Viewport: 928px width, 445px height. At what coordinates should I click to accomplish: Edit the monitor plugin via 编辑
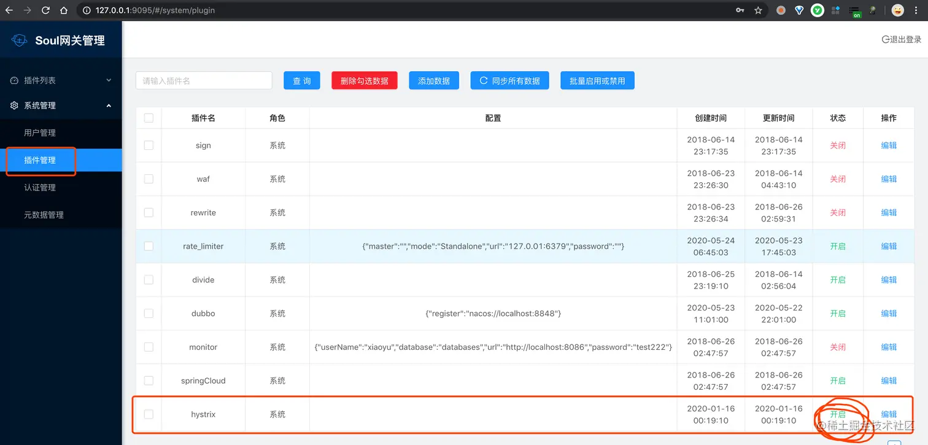tap(889, 347)
